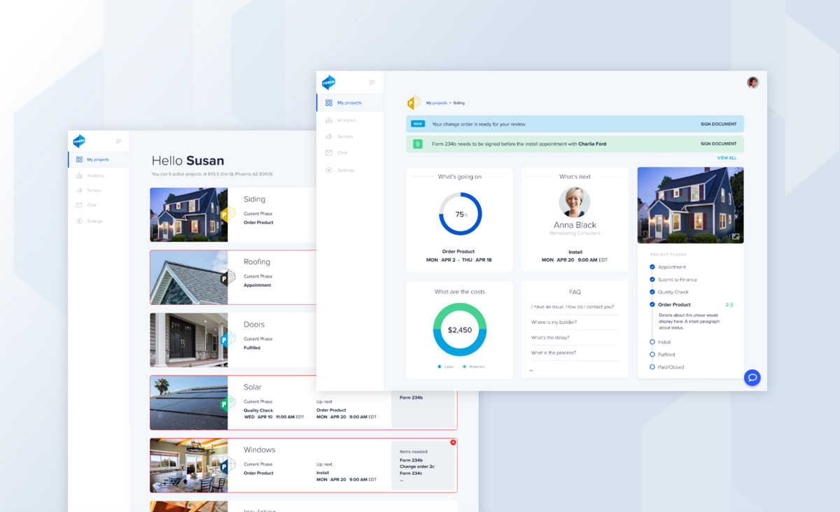Click the yellow Siding hexagon icon beside the breadcrumb
The image size is (840, 512).
tap(414, 103)
